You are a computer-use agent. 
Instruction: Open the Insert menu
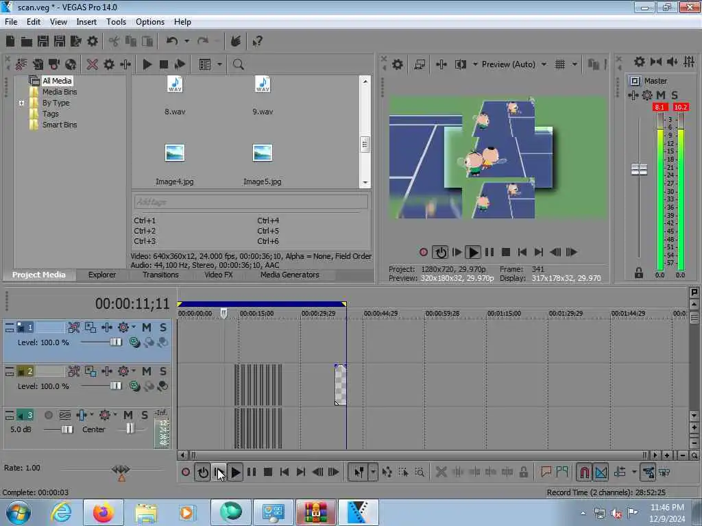(86, 22)
